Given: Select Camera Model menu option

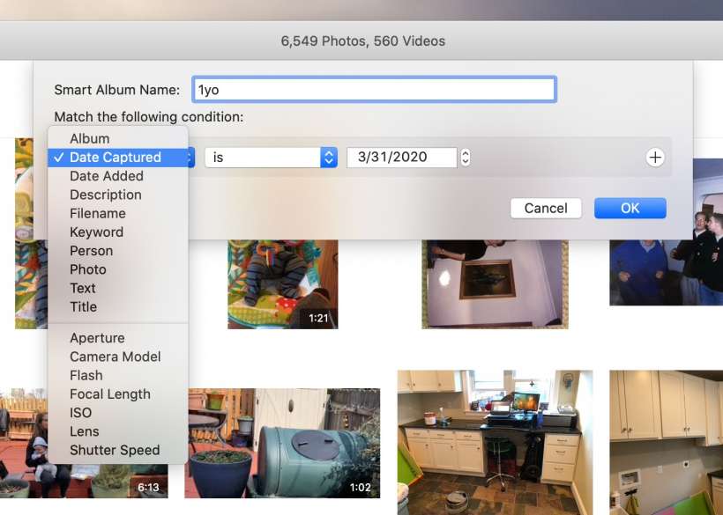Looking at the screenshot, I should [116, 357].
